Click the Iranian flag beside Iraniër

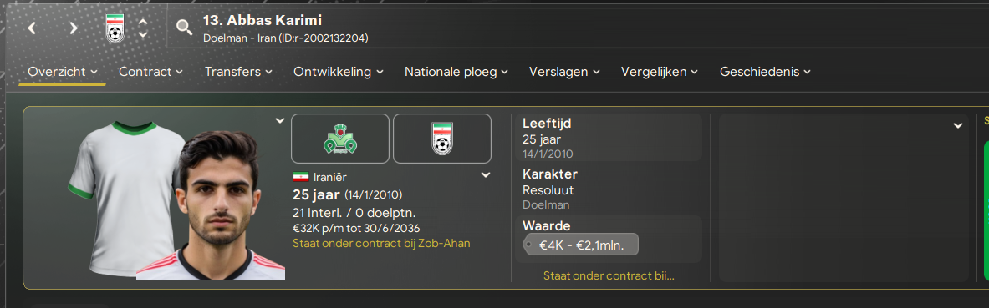coord(301,177)
